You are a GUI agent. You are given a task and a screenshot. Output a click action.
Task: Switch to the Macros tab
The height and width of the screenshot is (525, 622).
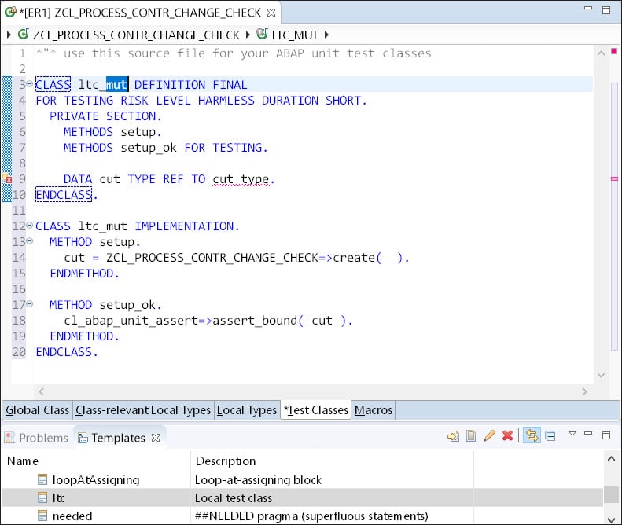(x=373, y=410)
